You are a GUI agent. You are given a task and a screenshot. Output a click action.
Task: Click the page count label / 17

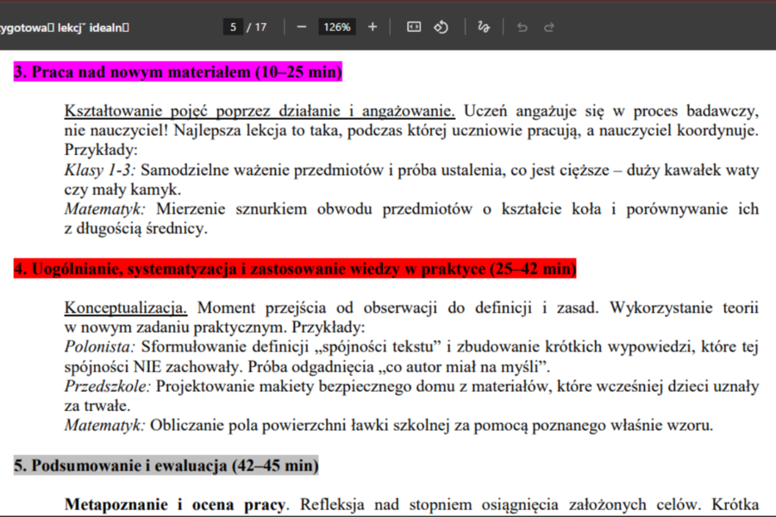pos(254,27)
